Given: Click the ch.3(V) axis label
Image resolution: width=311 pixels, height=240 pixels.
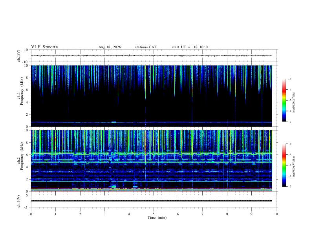Looking at the screenshot, I should [x=19, y=202].
